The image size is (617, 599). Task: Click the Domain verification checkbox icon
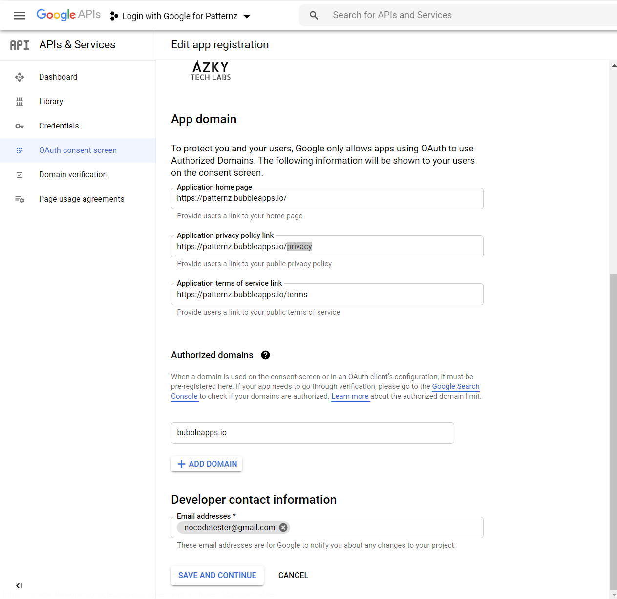point(20,175)
